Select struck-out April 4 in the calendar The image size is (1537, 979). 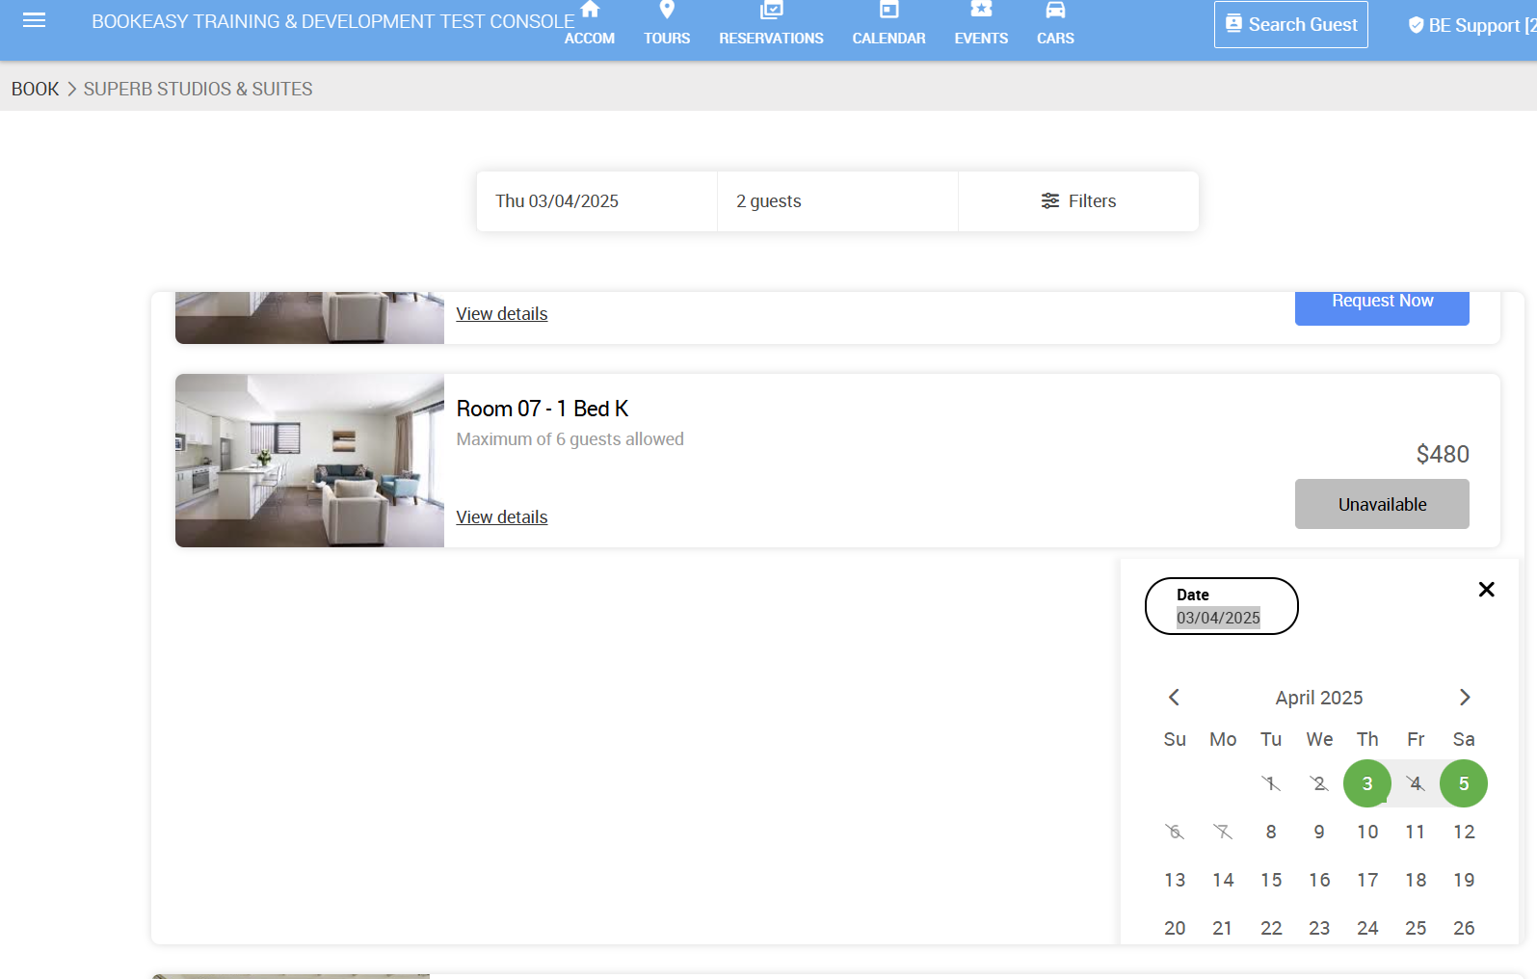pyautogui.click(x=1416, y=783)
